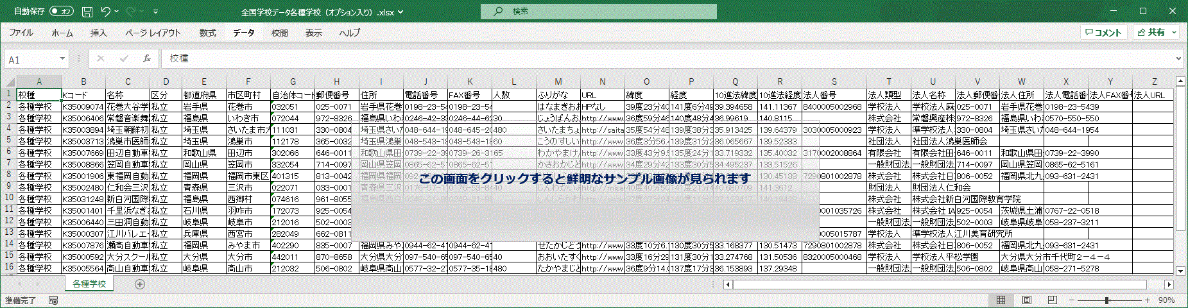Add a new sheet with plus icon

140,284
